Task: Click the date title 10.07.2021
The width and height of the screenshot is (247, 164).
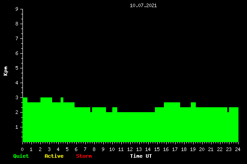Action: pyautogui.click(x=143, y=5)
